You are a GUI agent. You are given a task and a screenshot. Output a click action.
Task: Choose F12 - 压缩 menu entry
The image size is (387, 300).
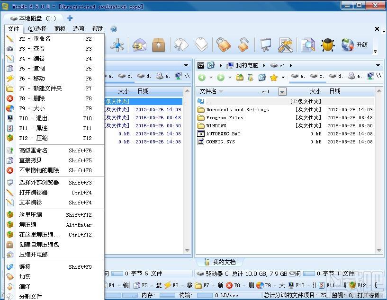[54, 138]
